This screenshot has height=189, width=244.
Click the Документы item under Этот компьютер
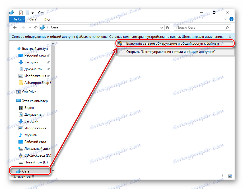pyautogui.click(x=33, y=115)
